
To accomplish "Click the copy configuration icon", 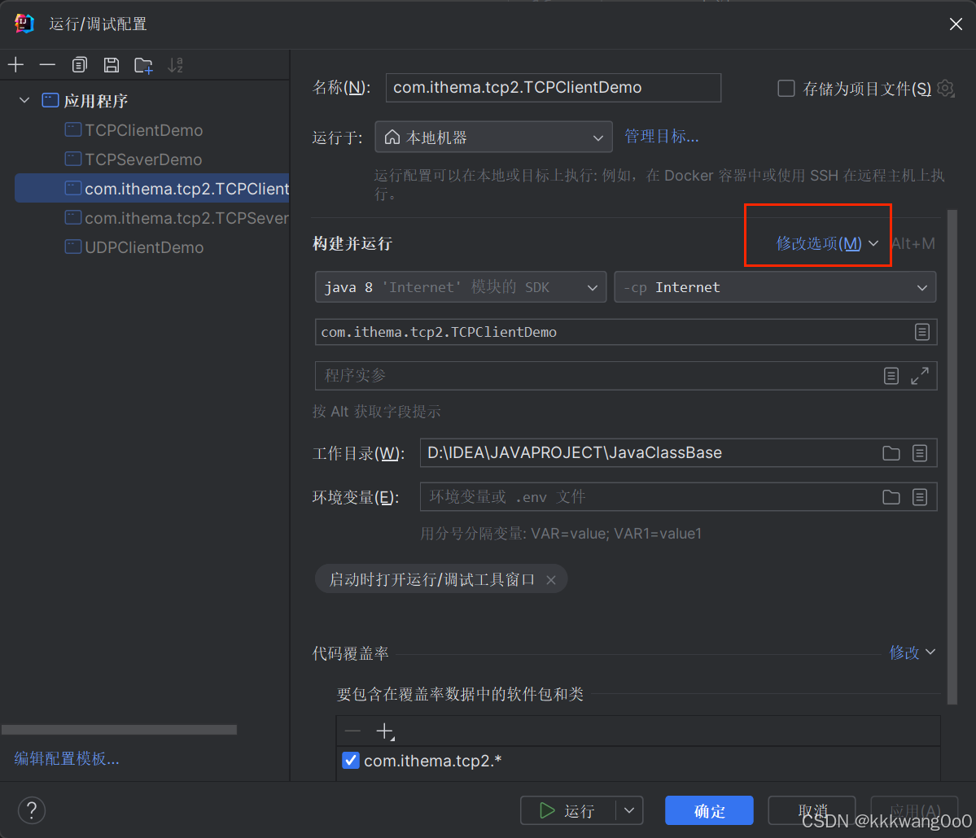I will (x=80, y=65).
